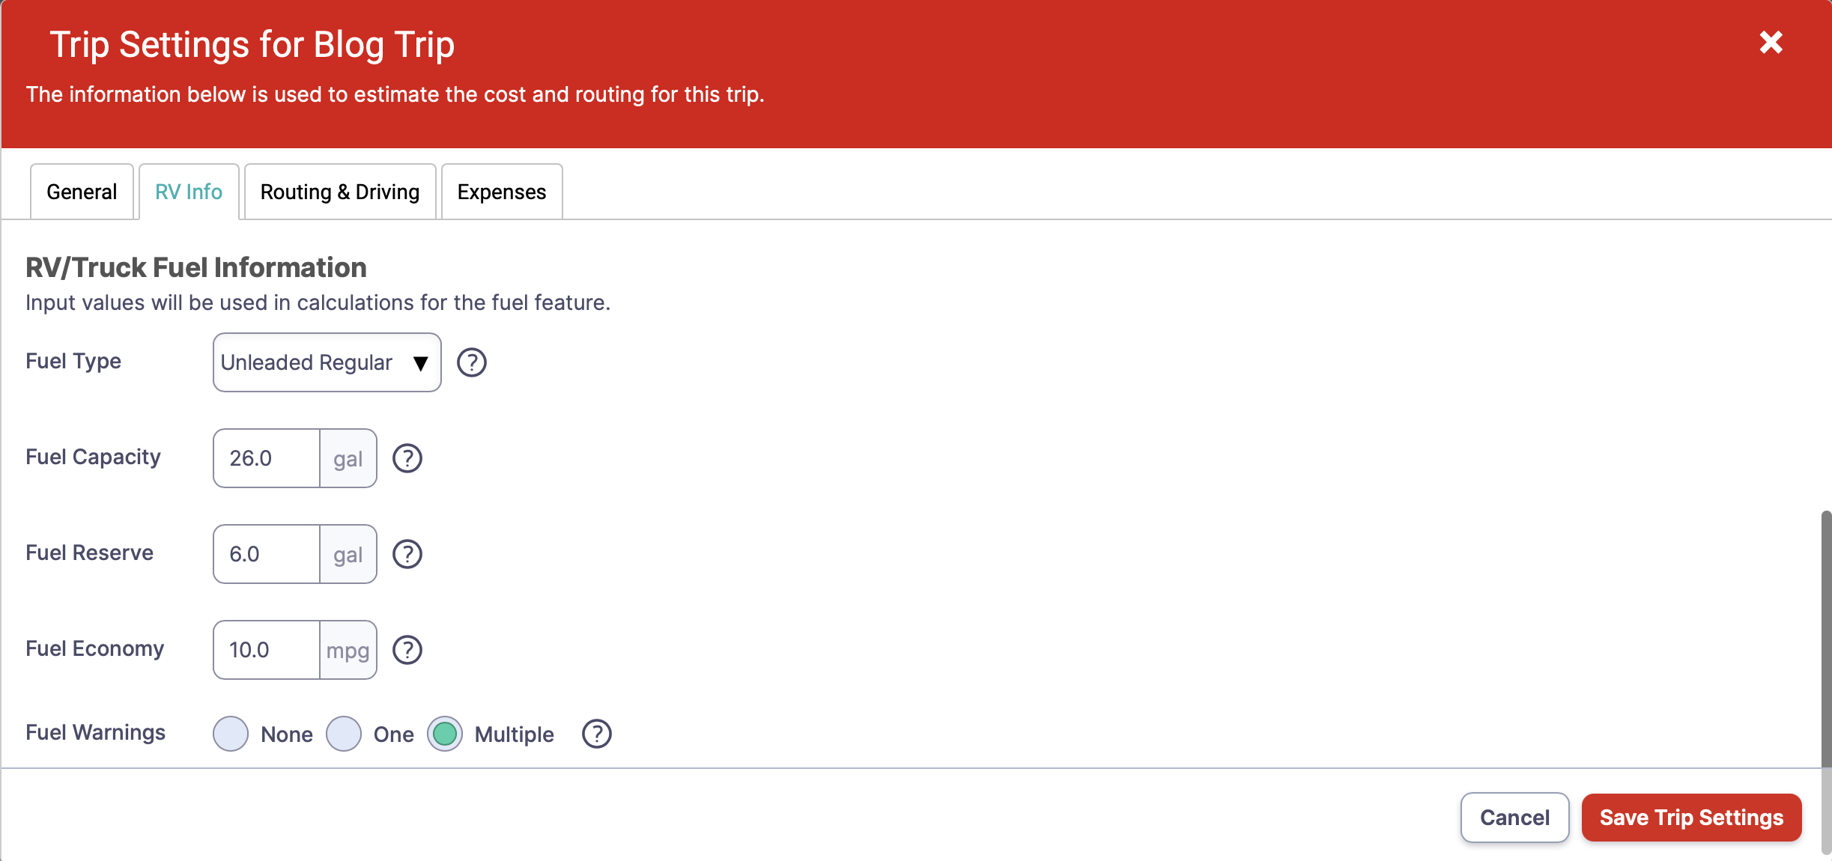
Task: Select the RV Info tab
Action: [x=189, y=192]
